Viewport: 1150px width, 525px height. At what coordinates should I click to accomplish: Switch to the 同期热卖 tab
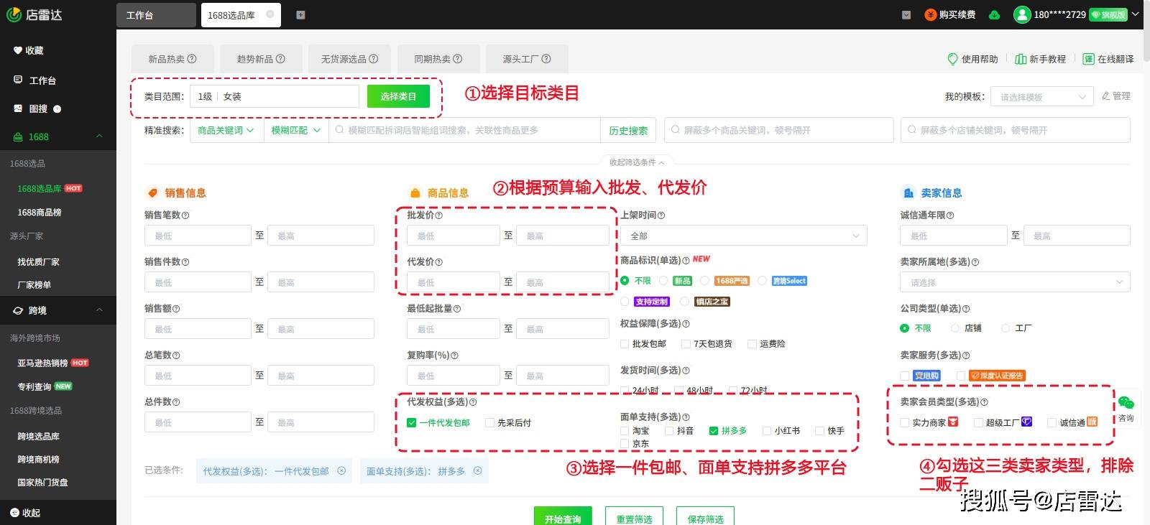tap(438, 59)
